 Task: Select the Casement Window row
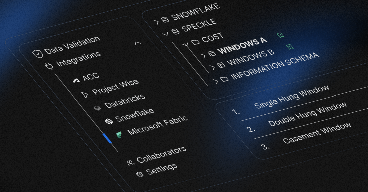point(317,133)
